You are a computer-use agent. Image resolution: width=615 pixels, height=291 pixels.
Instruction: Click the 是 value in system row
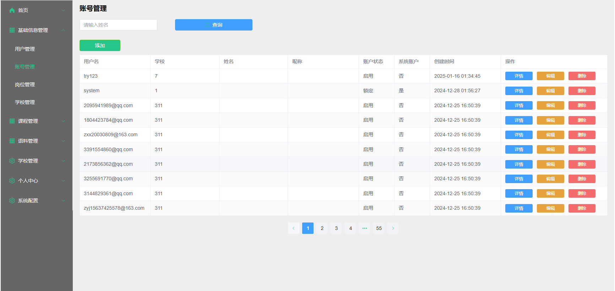pyautogui.click(x=401, y=90)
